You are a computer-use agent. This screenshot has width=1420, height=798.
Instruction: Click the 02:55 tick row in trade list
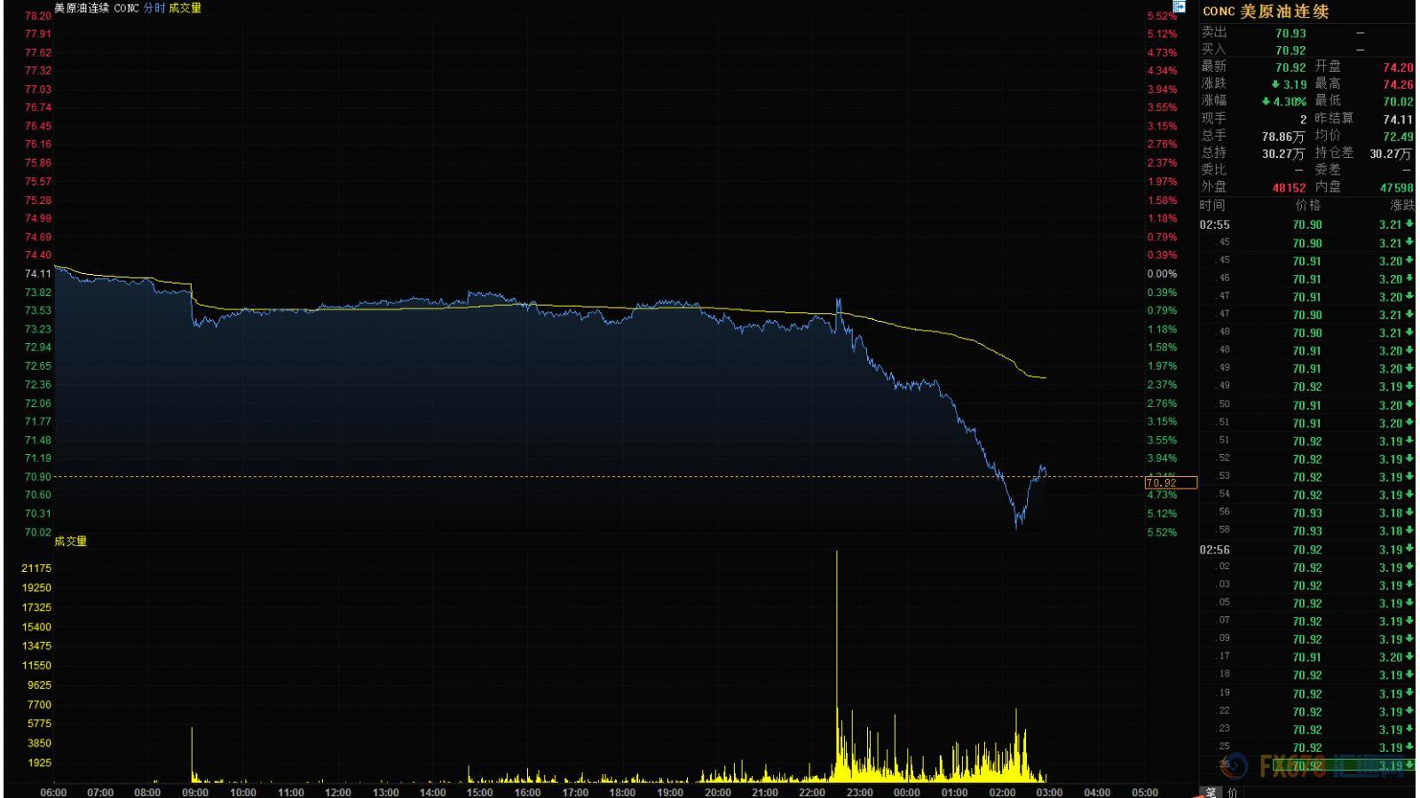tap(1306, 224)
